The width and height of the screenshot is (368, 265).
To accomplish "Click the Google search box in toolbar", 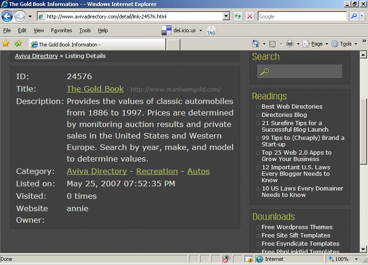I will point(302,17).
